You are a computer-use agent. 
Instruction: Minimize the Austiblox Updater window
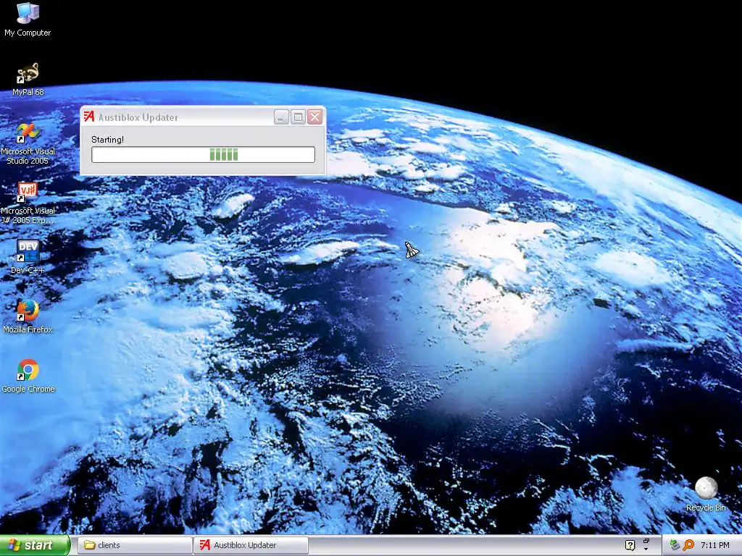pos(281,117)
